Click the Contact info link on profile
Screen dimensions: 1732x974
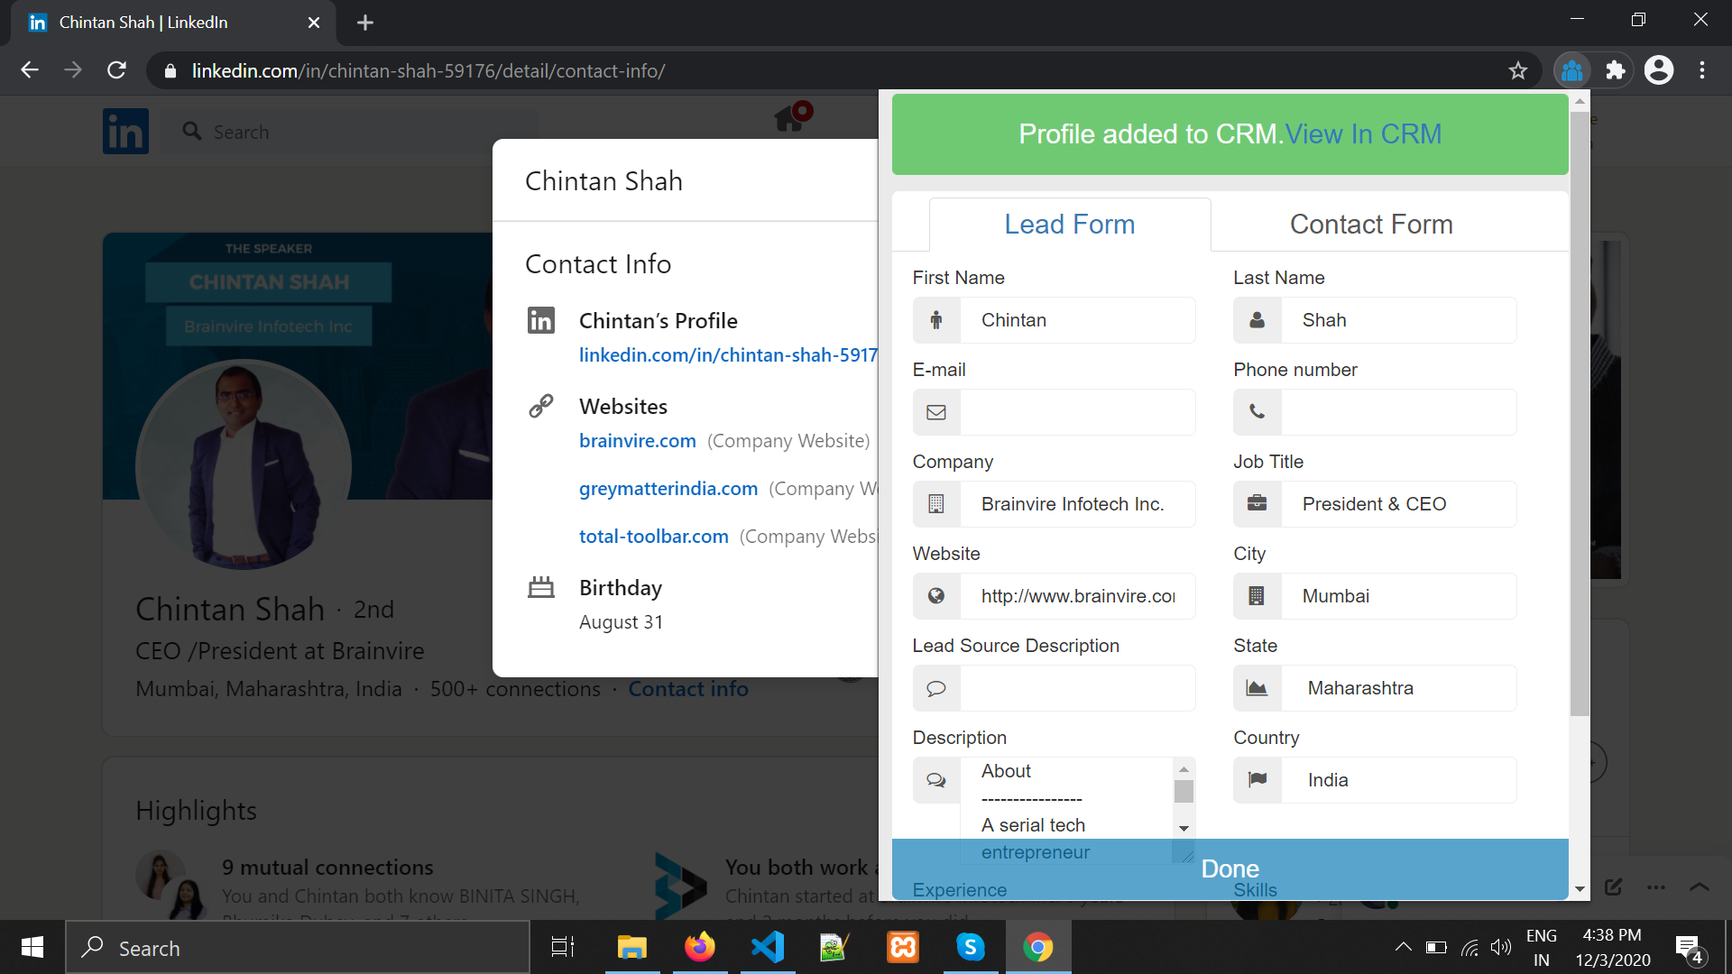[688, 689]
